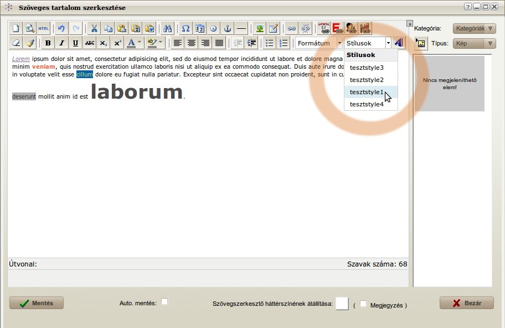Choose tesztstyle3 in the Stílusok menu
Viewport: 505px width, 328px height.
coord(367,68)
